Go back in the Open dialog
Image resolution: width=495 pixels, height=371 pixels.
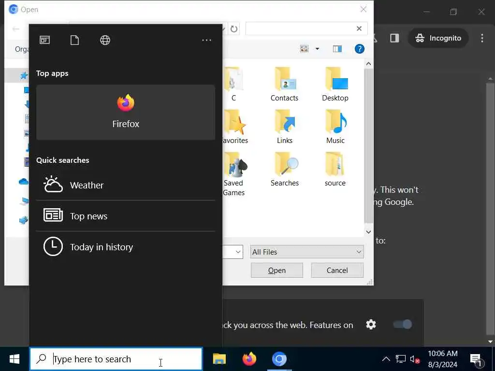click(x=15, y=29)
